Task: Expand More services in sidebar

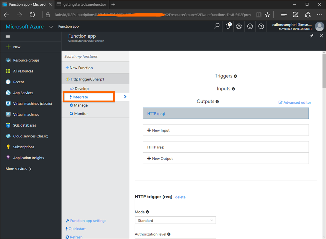Action: click(19, 169)
